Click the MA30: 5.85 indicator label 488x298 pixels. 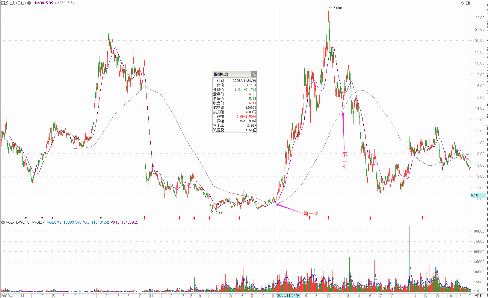coord(44,3)
